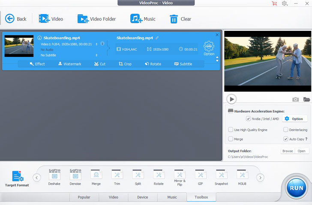The image size is (312, 205).
Task: Click the 1920x1080 output resolution info
Action: coord(158,49)
